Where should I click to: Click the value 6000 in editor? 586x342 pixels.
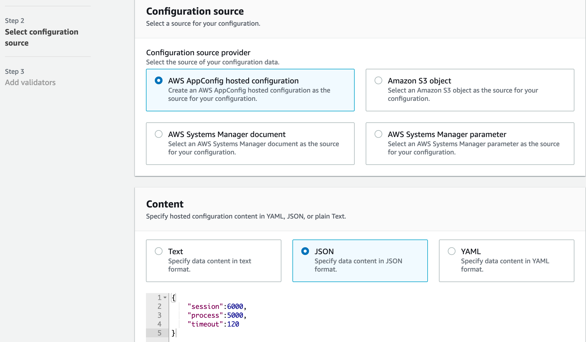[235, 306]
